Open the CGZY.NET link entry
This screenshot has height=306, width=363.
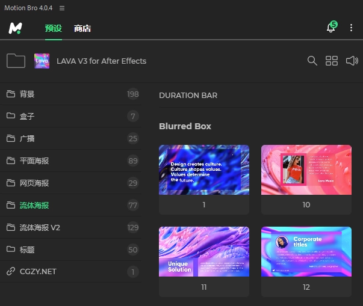[70, 272]
